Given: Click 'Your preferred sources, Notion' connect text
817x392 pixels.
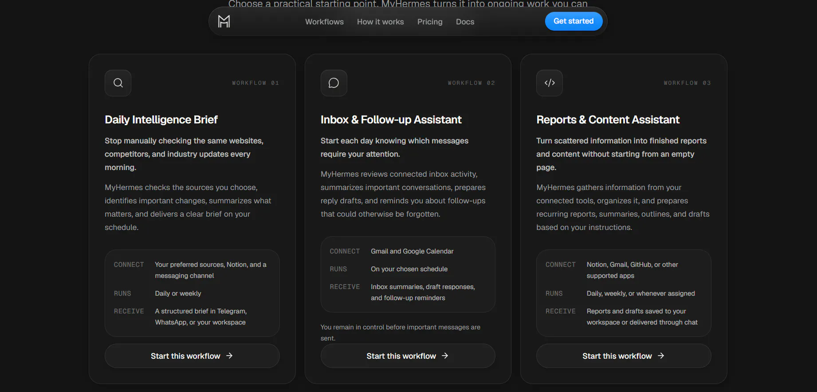Looking at the screenshot, I should tap(210, 270).
